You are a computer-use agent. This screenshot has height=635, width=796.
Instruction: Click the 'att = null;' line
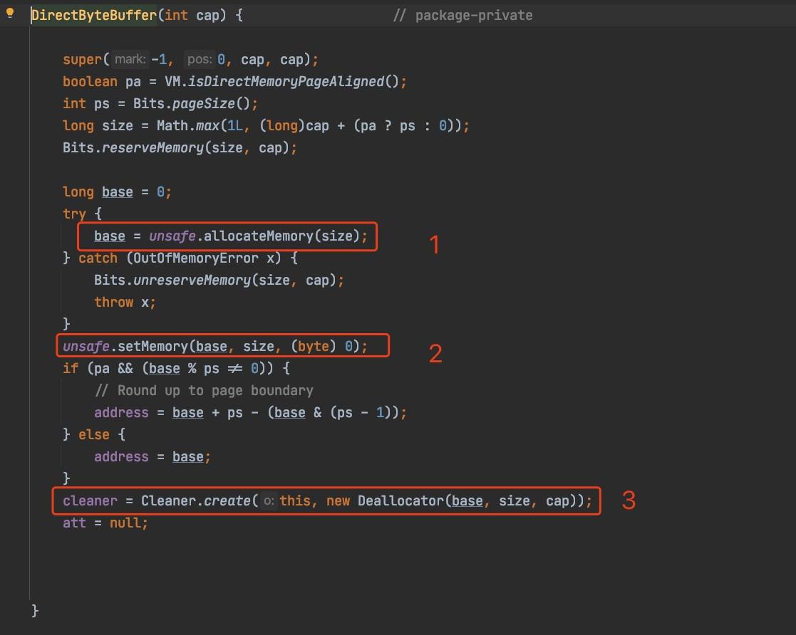click(105, 523)
